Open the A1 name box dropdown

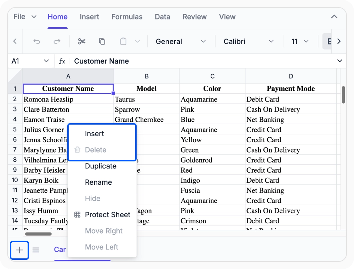[x=46, y=61]
